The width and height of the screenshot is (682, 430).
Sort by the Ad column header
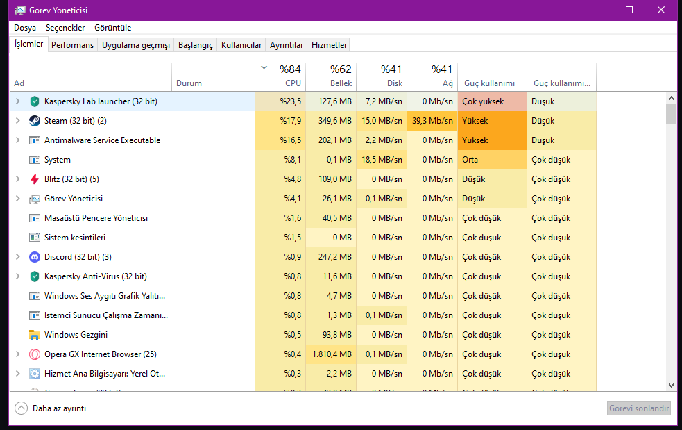click(90, 76)
